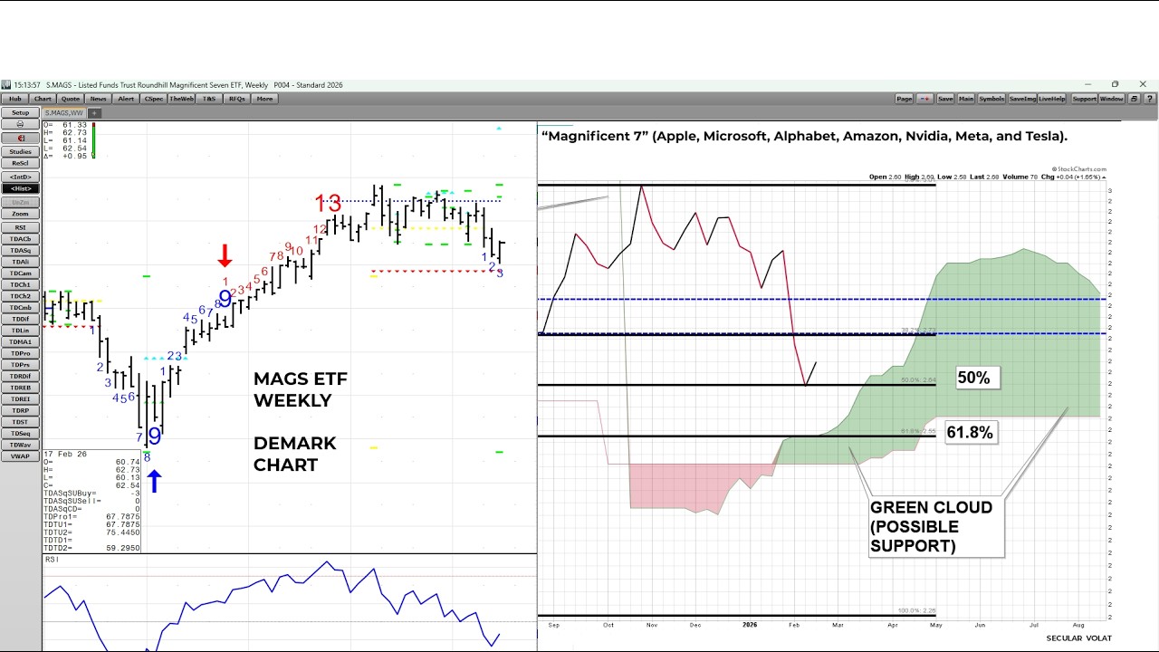Open help with the question mark icon

(1148, 99)
